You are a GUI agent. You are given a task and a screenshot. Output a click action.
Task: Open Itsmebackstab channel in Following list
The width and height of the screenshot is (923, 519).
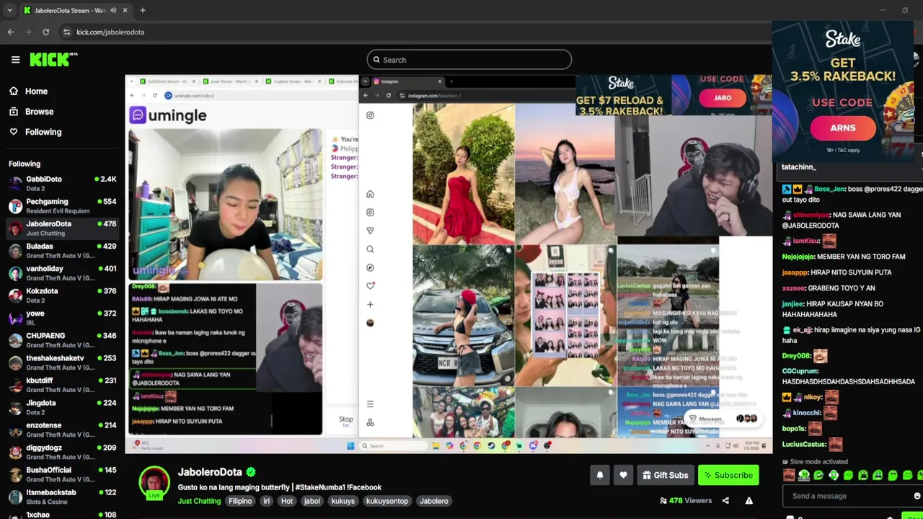[62, 497]
